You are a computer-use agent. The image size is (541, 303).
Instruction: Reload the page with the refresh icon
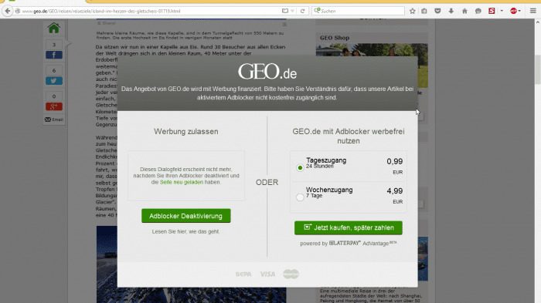(x=303, y=11)
